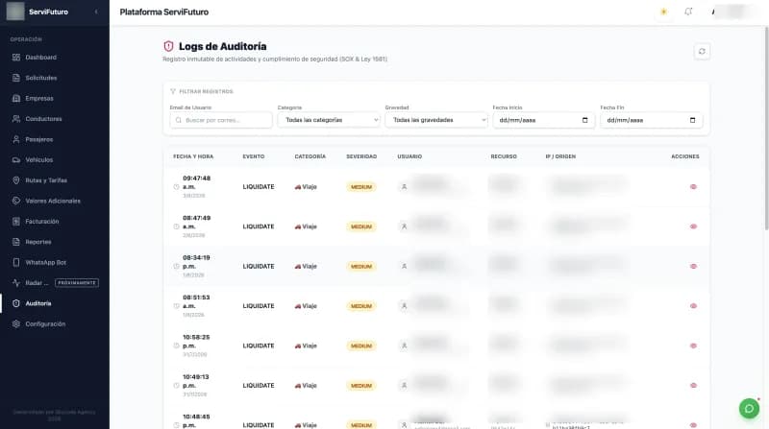Click the PRÓXIMAMENTE badge next to Radar
The image size is (769, 429).
77,283
